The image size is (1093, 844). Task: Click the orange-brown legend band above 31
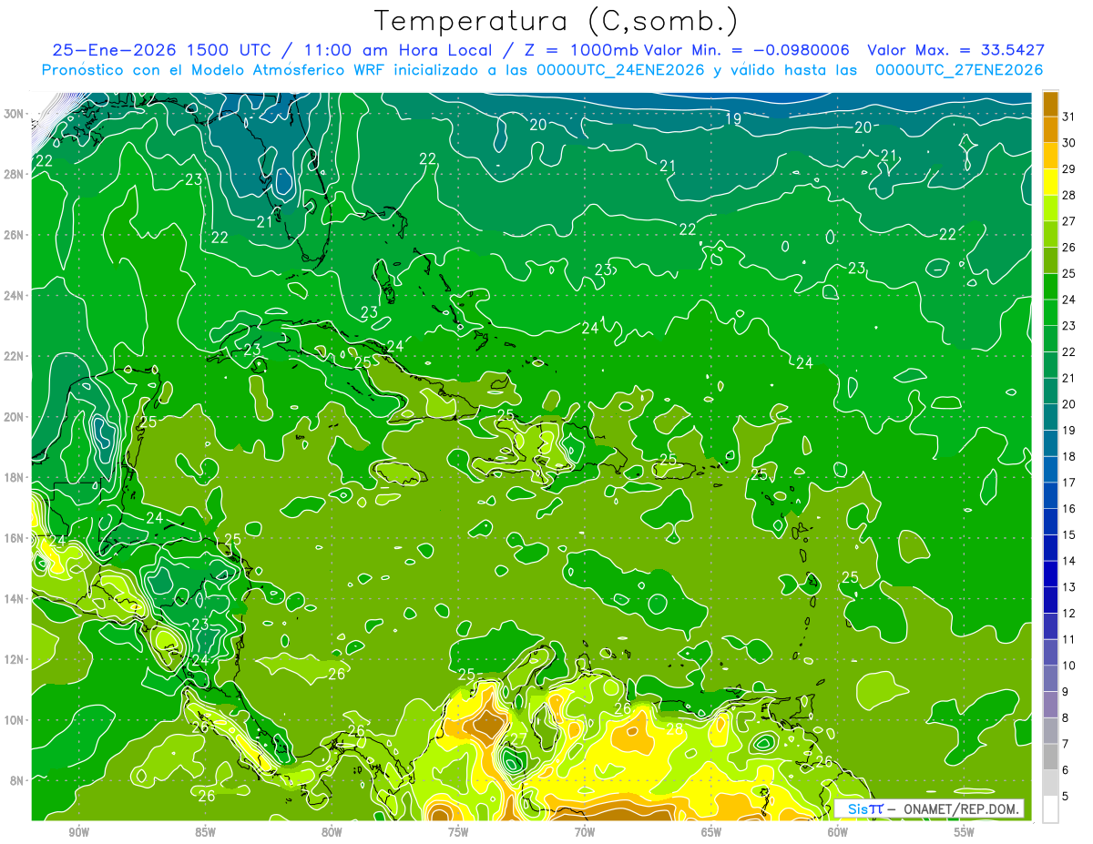1050,104
